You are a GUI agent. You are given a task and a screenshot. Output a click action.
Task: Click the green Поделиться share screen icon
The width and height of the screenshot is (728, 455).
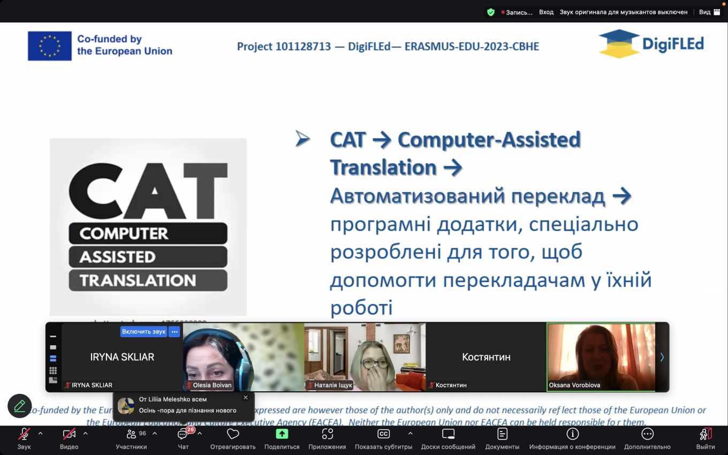(282, 434)
